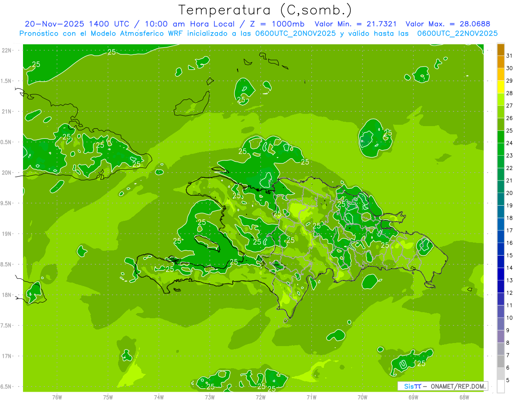Pick the purple swatch between 8 and 9
Viewport: 521px width, 403px height.
coord(501,336)
